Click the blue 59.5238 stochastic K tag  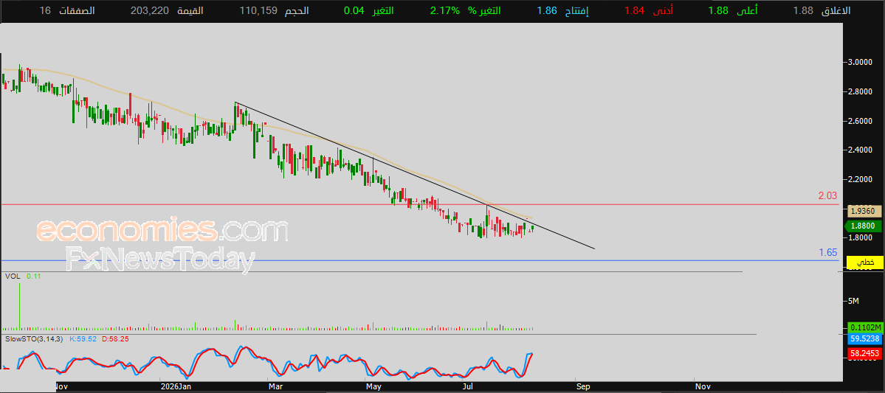tap(864, 339)
